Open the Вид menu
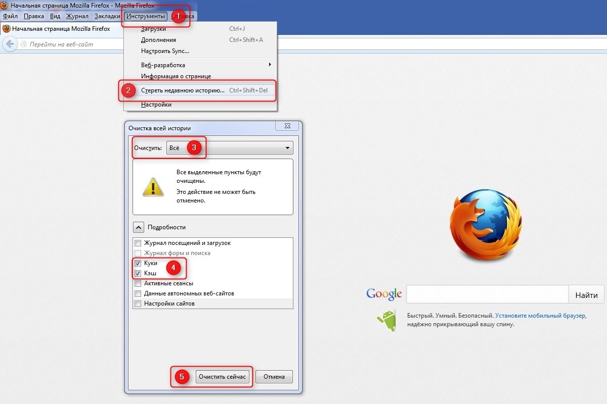The image size is (607, 404). [x=55, y=16]
